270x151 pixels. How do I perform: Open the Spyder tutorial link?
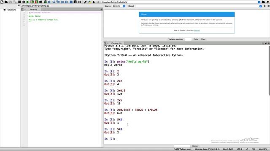[197, 31]
